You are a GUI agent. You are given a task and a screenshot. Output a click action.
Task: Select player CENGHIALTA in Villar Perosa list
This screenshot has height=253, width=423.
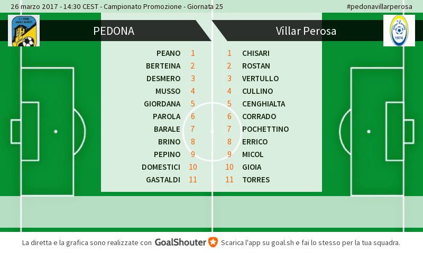[263, 104]
